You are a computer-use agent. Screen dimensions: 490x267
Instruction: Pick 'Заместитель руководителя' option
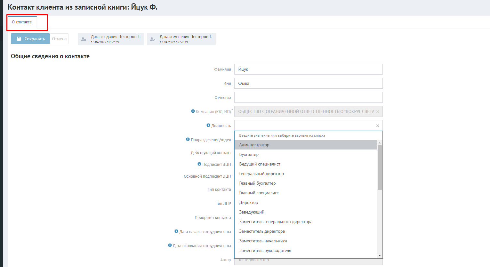tap(306, 250)
